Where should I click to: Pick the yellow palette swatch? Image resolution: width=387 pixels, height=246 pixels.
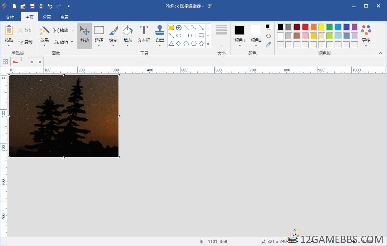[x=321, y=27]
